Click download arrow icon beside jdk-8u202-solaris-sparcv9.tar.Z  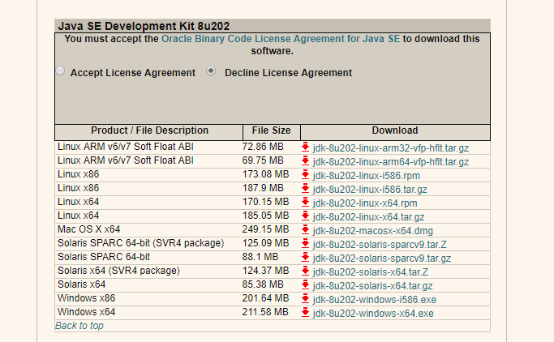(305, 243)
